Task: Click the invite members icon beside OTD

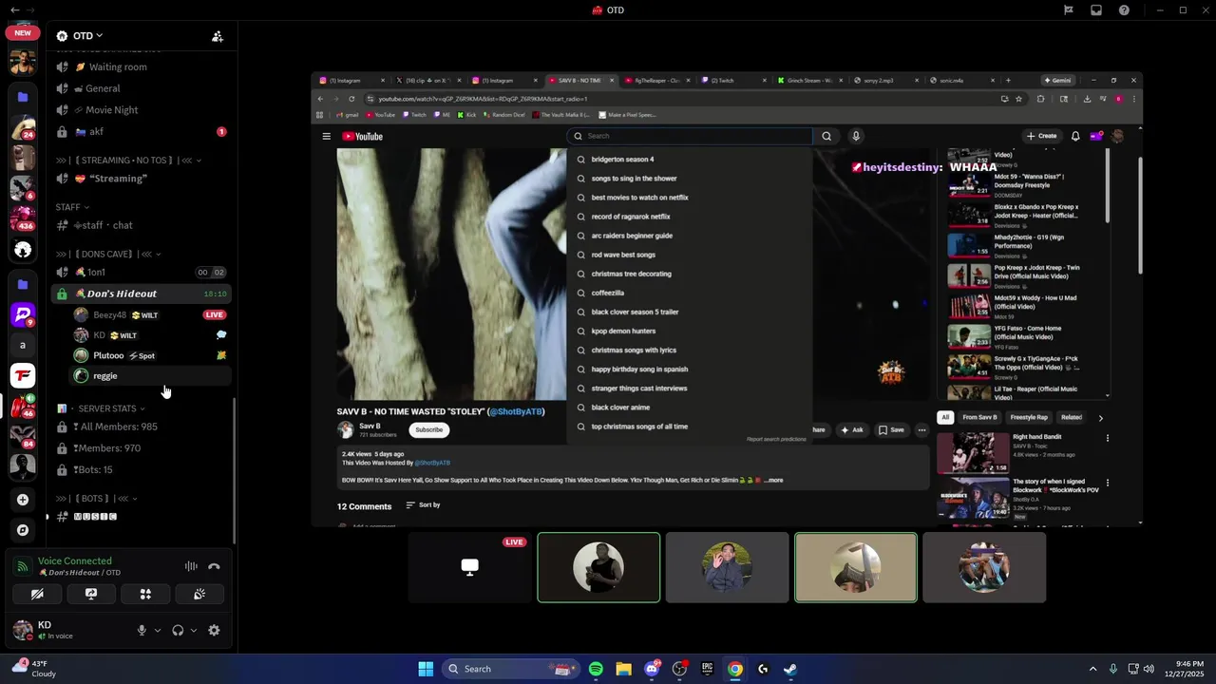Action: tap(218, 36)
